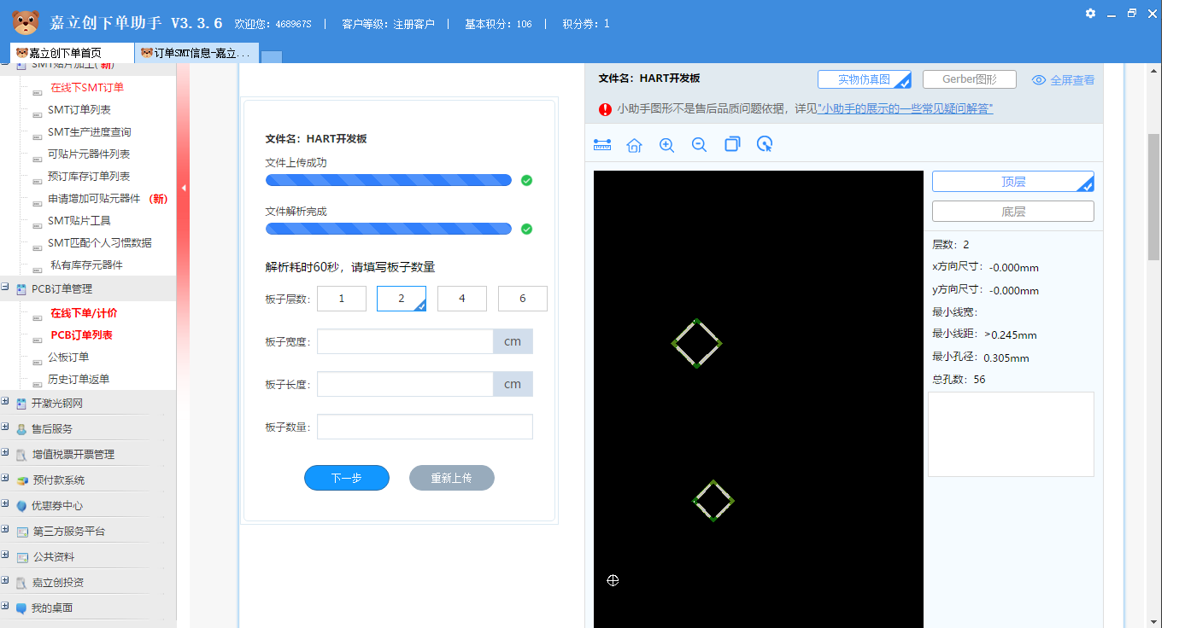Expand the 增值税票开票管理 node
The width and height of the screenshot is (1179, 628).
coord(5,453)
